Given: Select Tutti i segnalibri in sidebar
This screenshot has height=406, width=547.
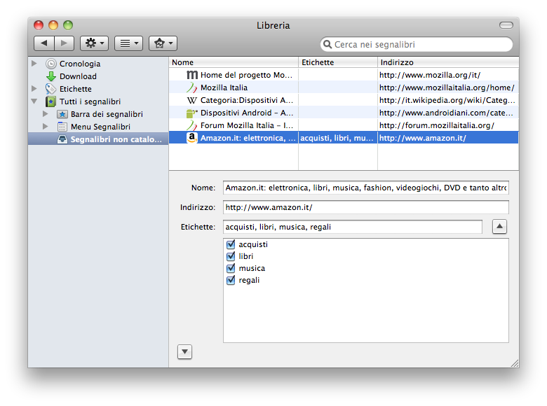Looking at the screenshot, I should [90, 101].
